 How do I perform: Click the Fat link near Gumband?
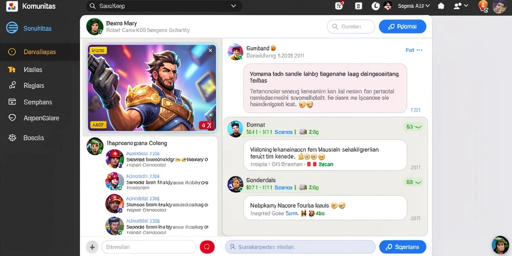[x=410, y=50]
